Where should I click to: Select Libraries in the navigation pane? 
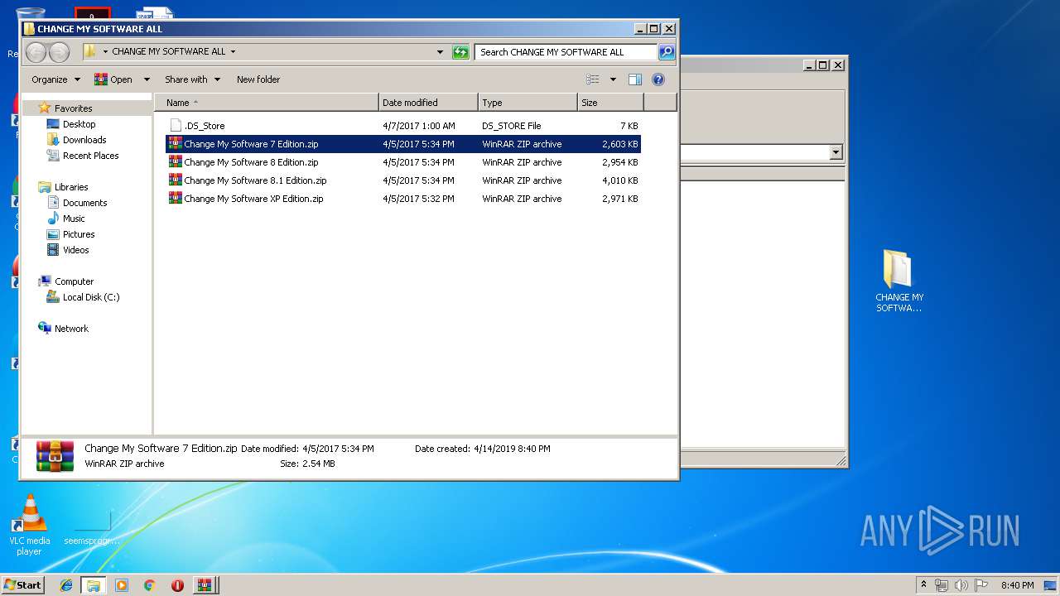click(70, 187)
